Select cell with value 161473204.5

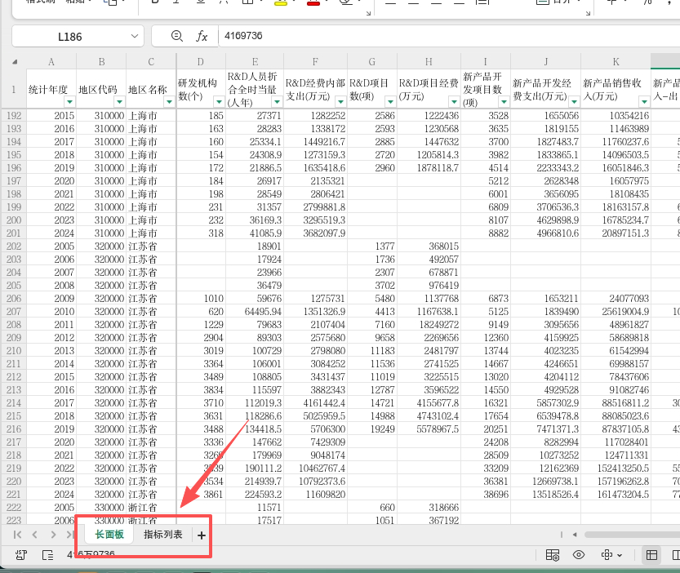616,494
